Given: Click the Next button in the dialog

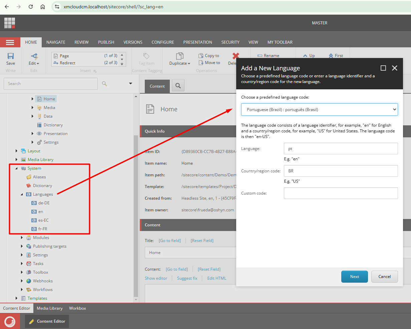Looking at the screenshot, I should tap(355, 277).
